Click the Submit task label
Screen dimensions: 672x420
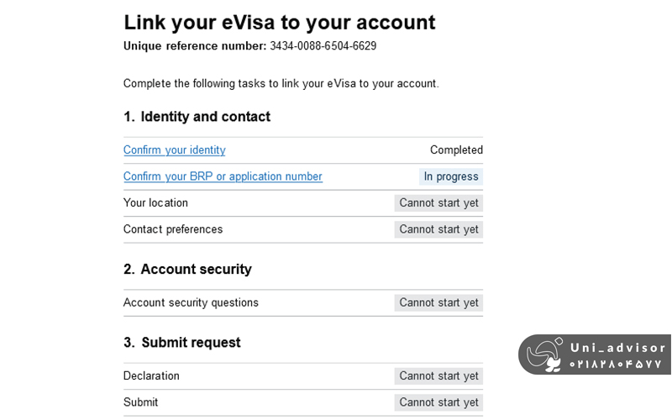(140, 402)
